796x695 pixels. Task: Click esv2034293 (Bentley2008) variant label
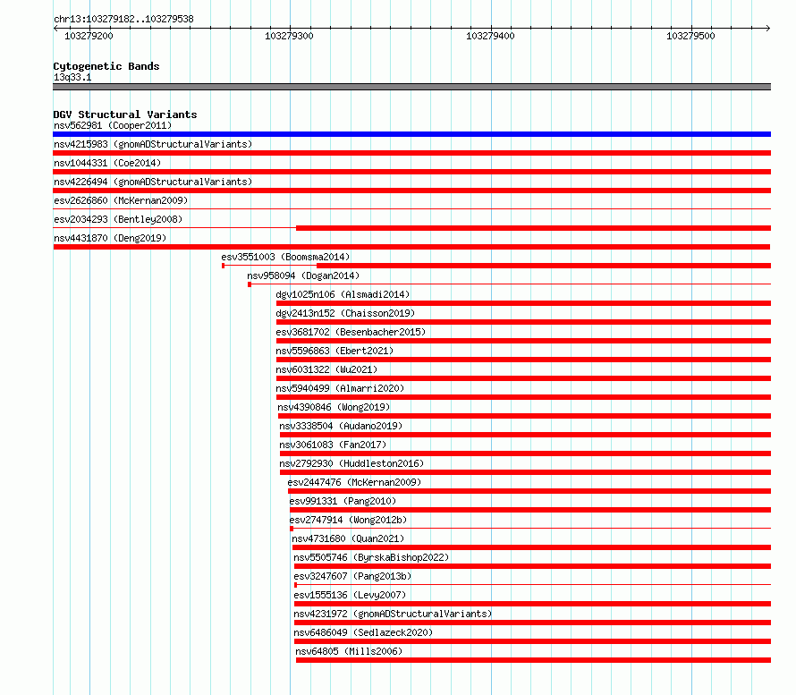(118, 219)
